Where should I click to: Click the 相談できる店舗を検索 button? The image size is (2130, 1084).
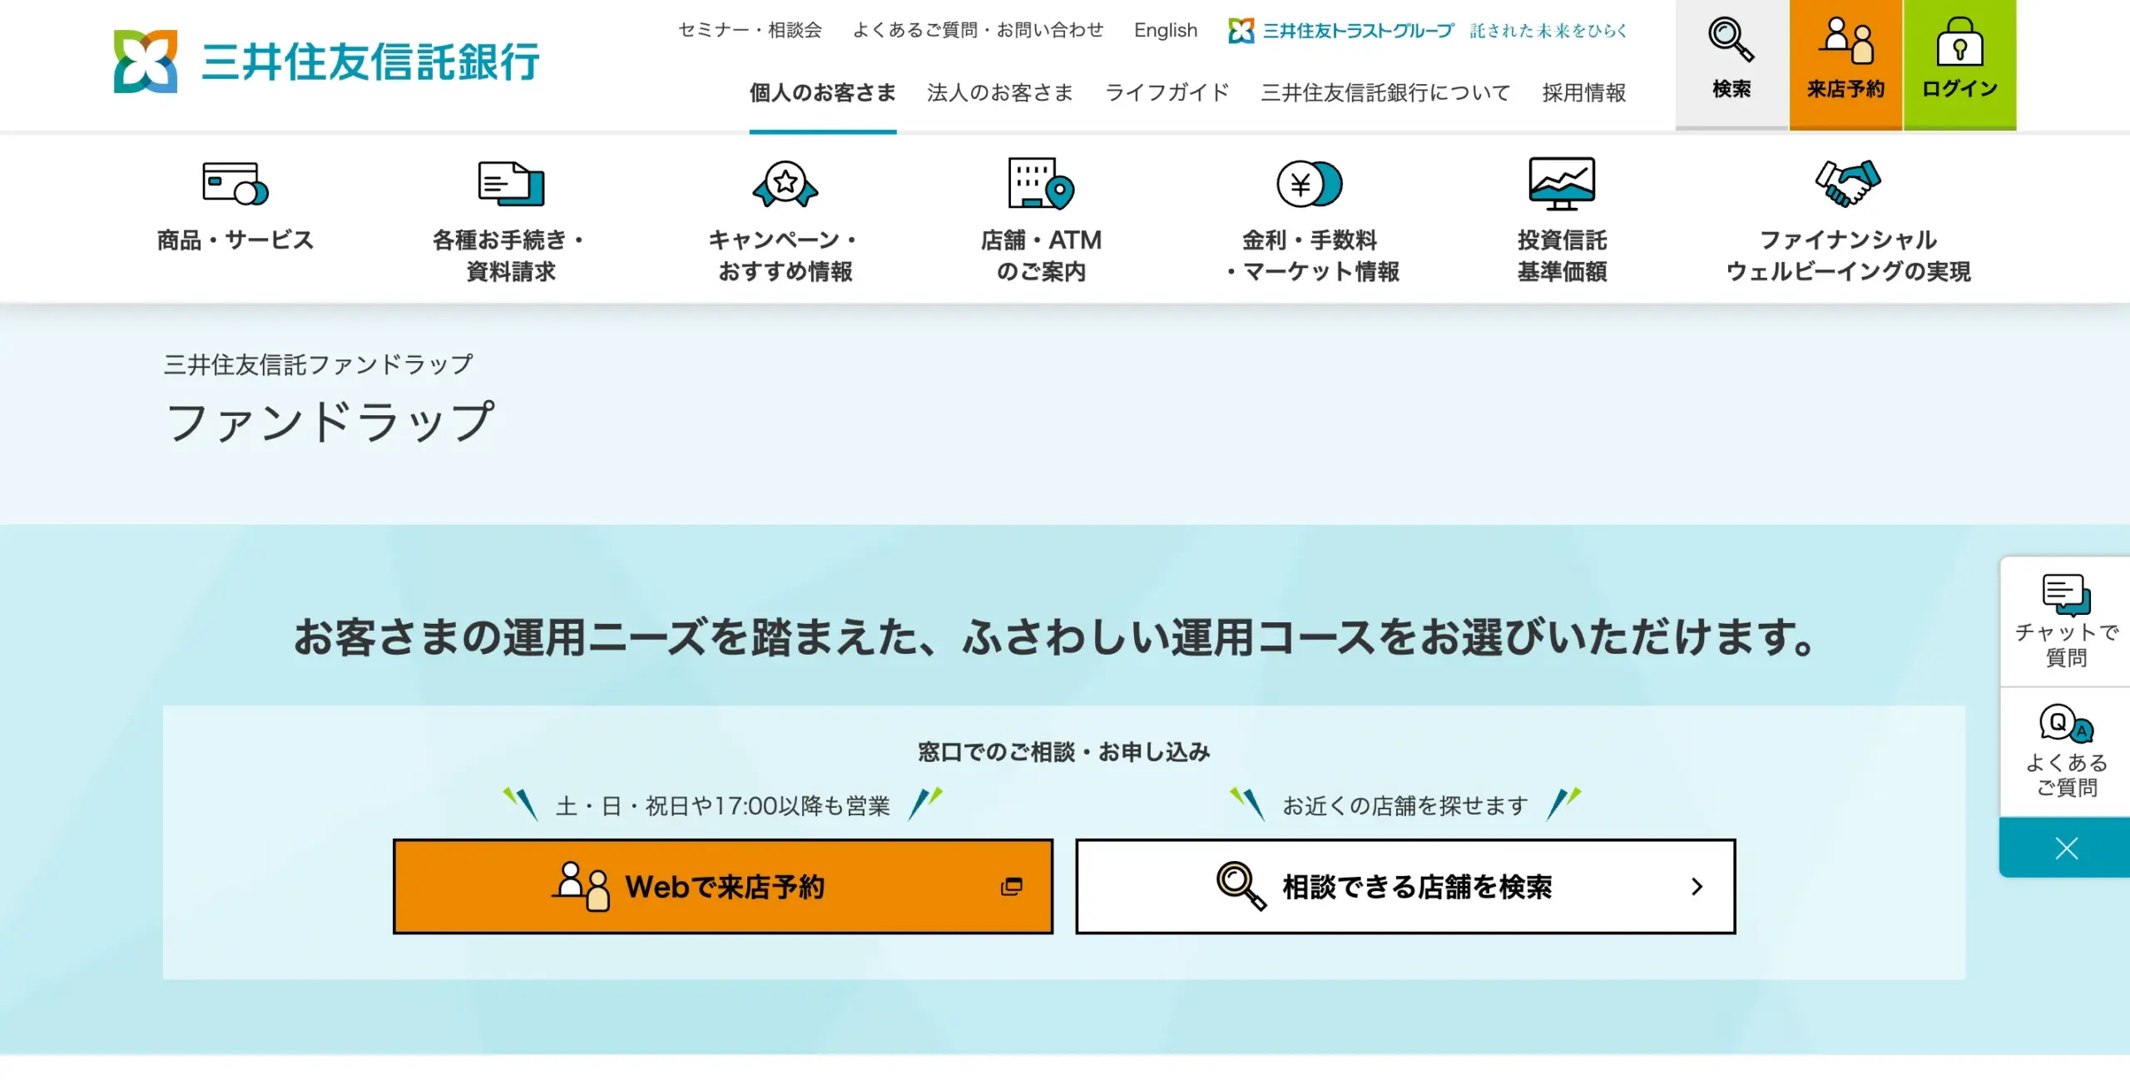[x=1405, y=886]
